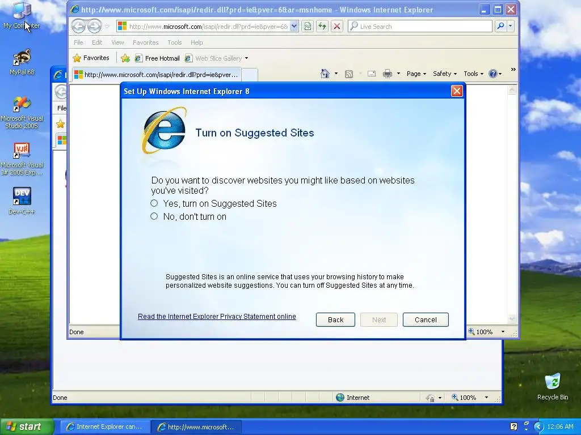Click the vertical scrollbar up arrow
The width and height of the screenshot is (581, 435).
pos(512,90)
